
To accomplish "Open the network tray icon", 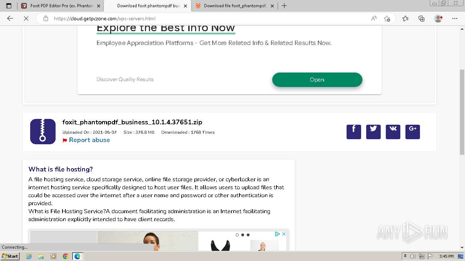I will [422, 256].
